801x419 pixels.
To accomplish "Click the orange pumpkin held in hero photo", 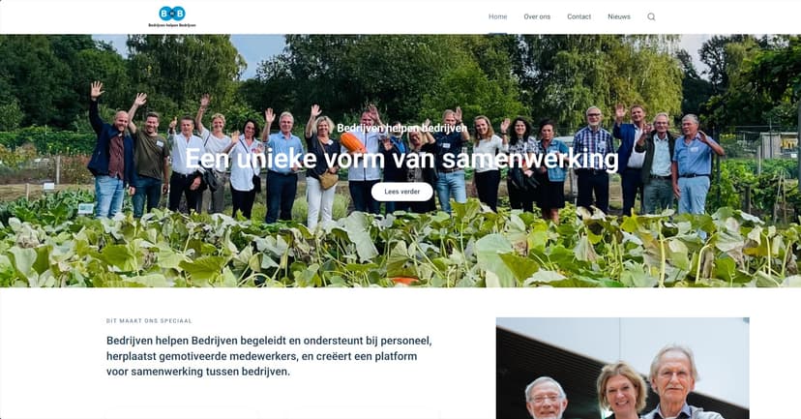I will (x=352, y=143).
